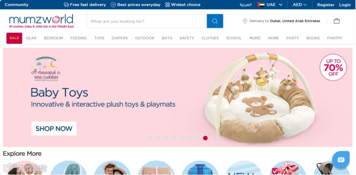
Task: Select the fourth carousel slide dot
Action: 174,138
